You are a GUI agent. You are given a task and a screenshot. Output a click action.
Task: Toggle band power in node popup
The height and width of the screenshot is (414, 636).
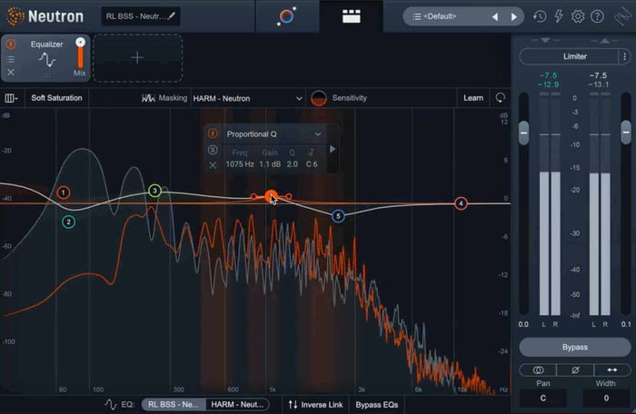coord(213,133)
